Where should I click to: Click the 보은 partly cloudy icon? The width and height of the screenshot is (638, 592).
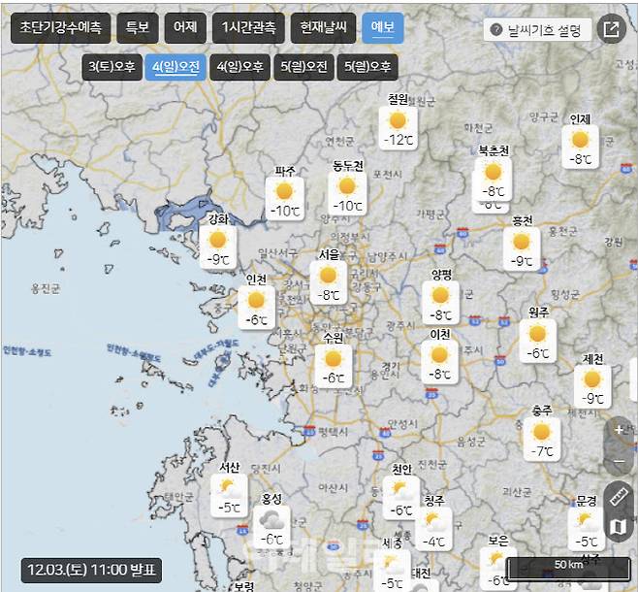click(498, 561)
